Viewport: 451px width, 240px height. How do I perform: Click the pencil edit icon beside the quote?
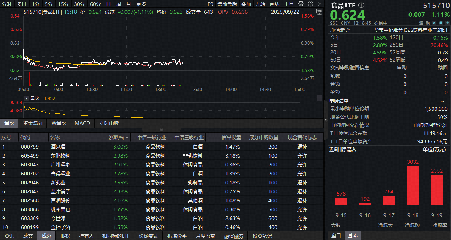(x=435, y=23)
